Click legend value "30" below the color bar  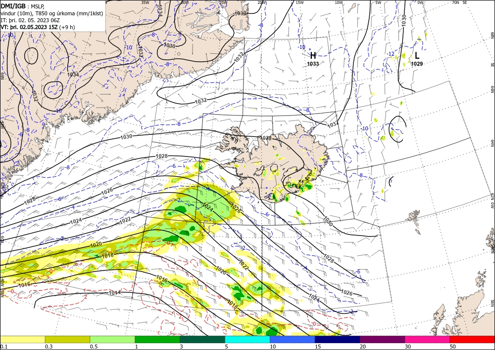pyautogui.click(x=407, y=347)
